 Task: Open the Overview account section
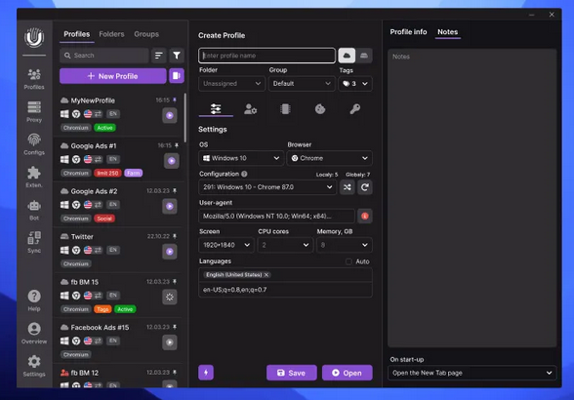click(34, 333)
